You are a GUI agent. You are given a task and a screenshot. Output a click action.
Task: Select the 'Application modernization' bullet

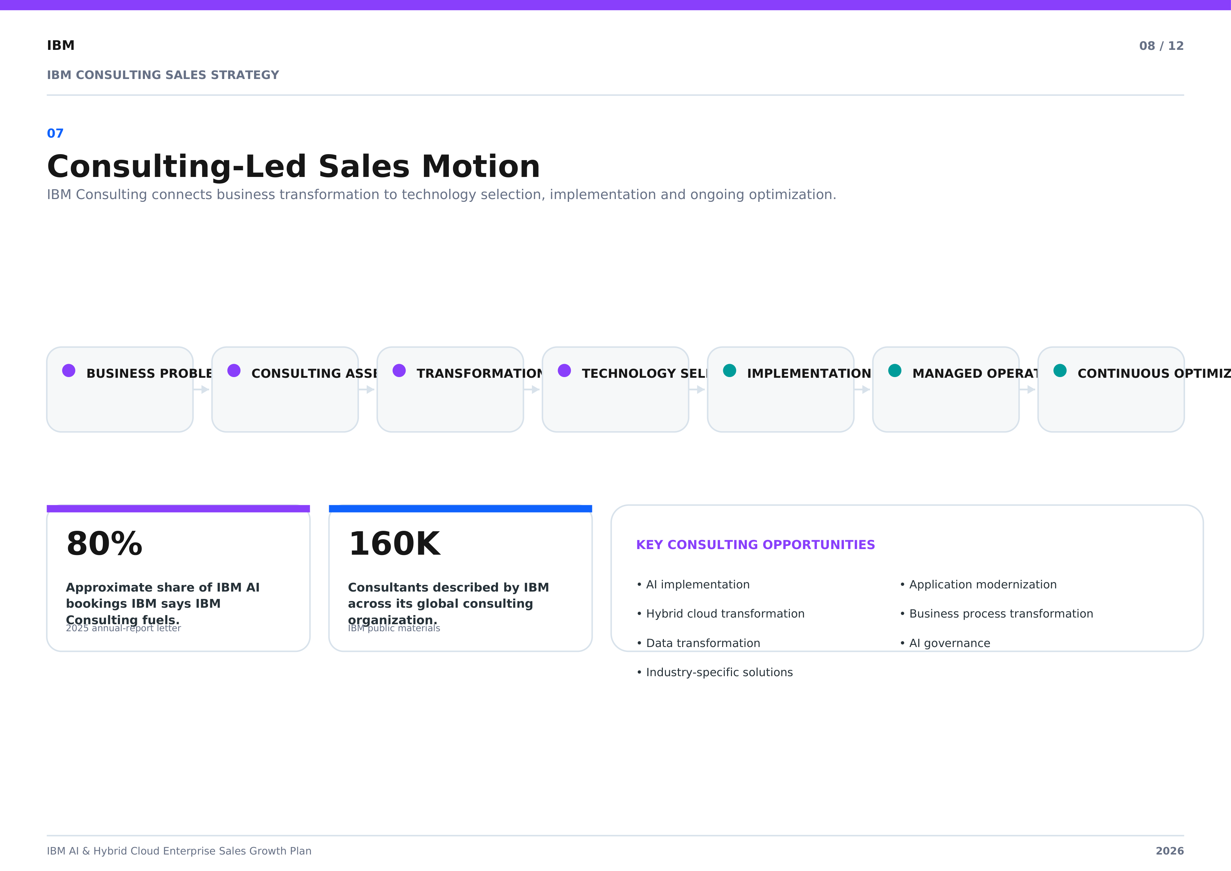(x=978, y=585)
